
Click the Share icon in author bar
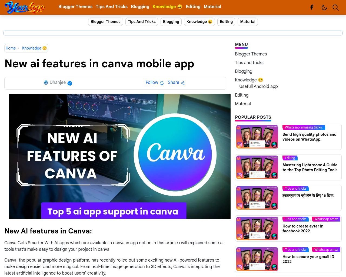click(183, 83)
